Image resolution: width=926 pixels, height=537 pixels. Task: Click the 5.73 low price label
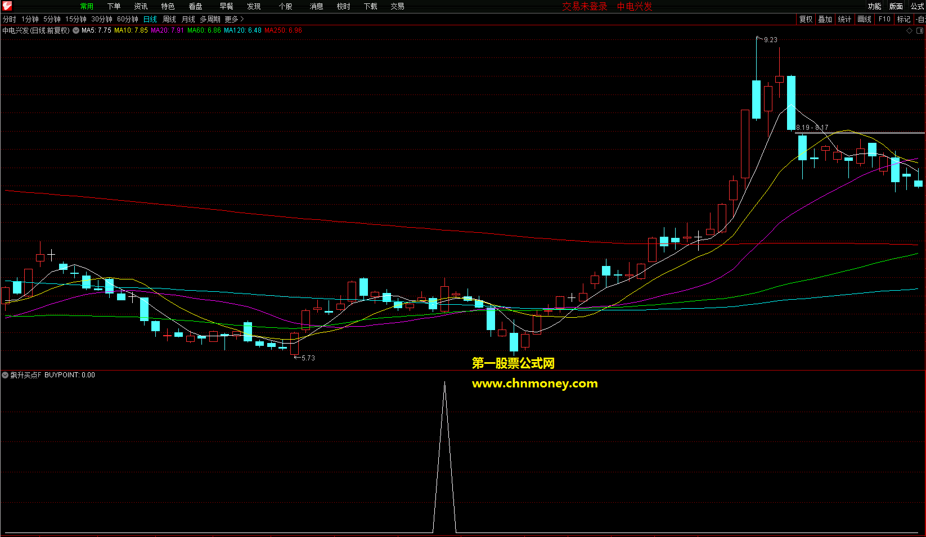click(x=308, y=358)
